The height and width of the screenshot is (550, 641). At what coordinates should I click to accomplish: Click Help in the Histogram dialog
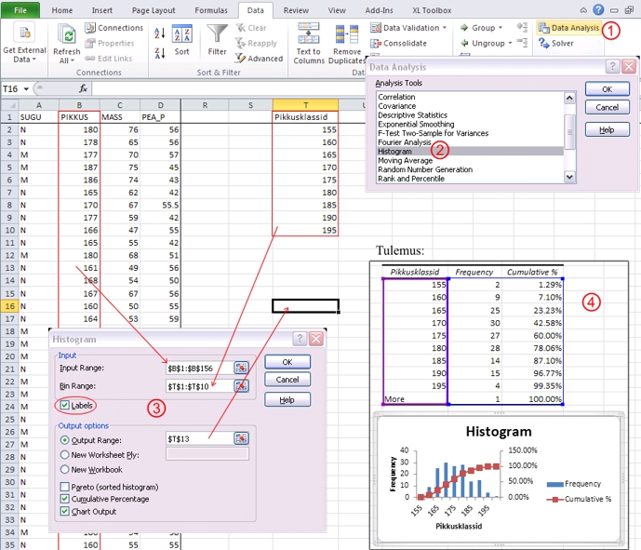click(287, 399)
